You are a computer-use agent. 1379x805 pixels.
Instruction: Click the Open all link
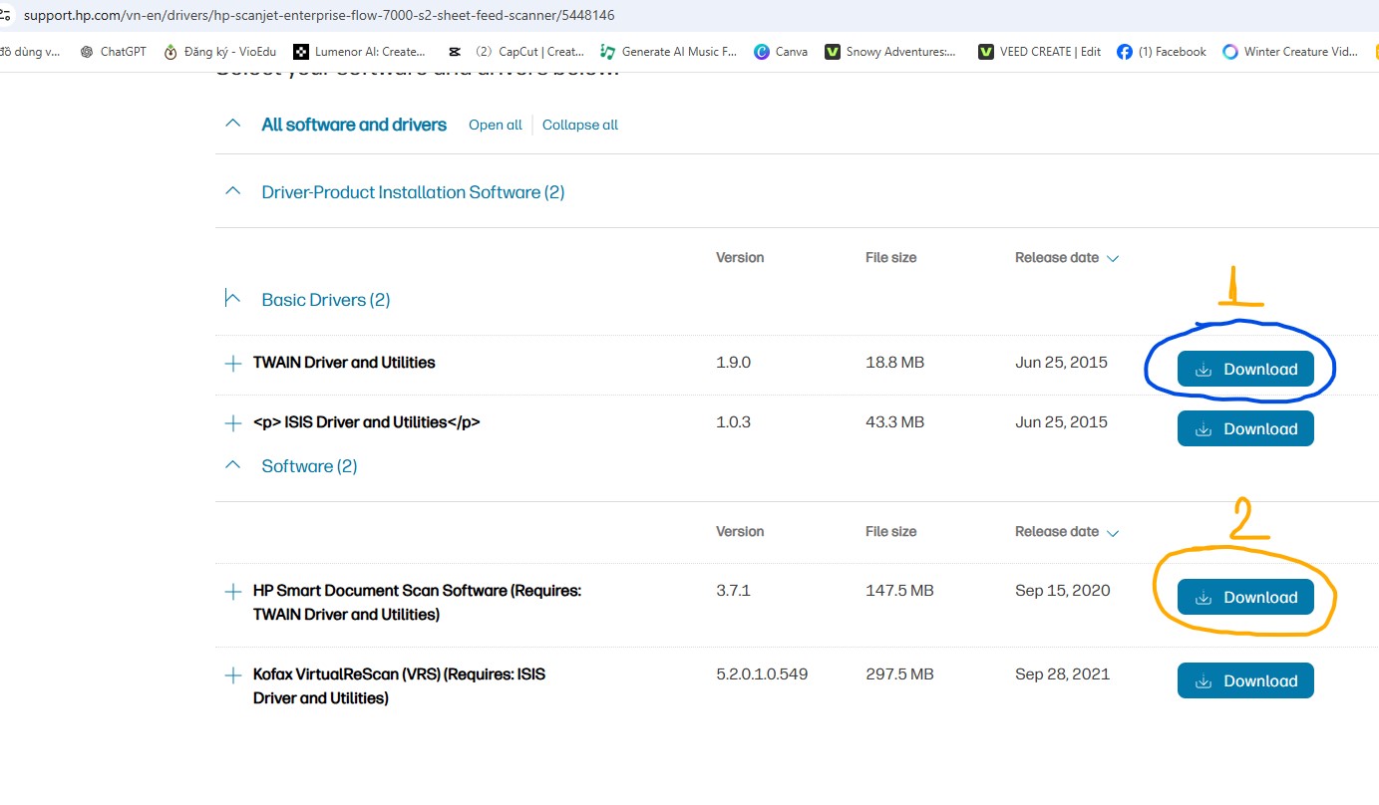(x=496, y=126)
